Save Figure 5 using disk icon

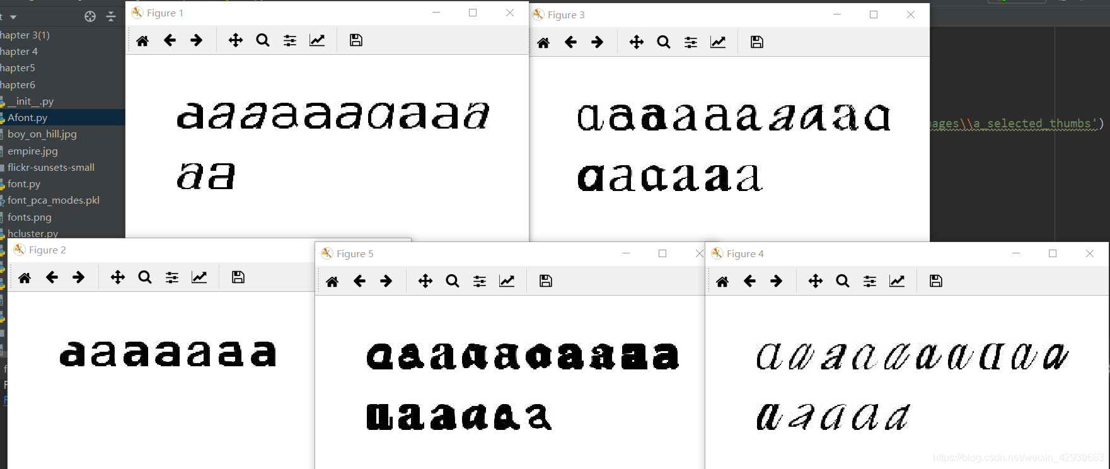tap(546, 281)
